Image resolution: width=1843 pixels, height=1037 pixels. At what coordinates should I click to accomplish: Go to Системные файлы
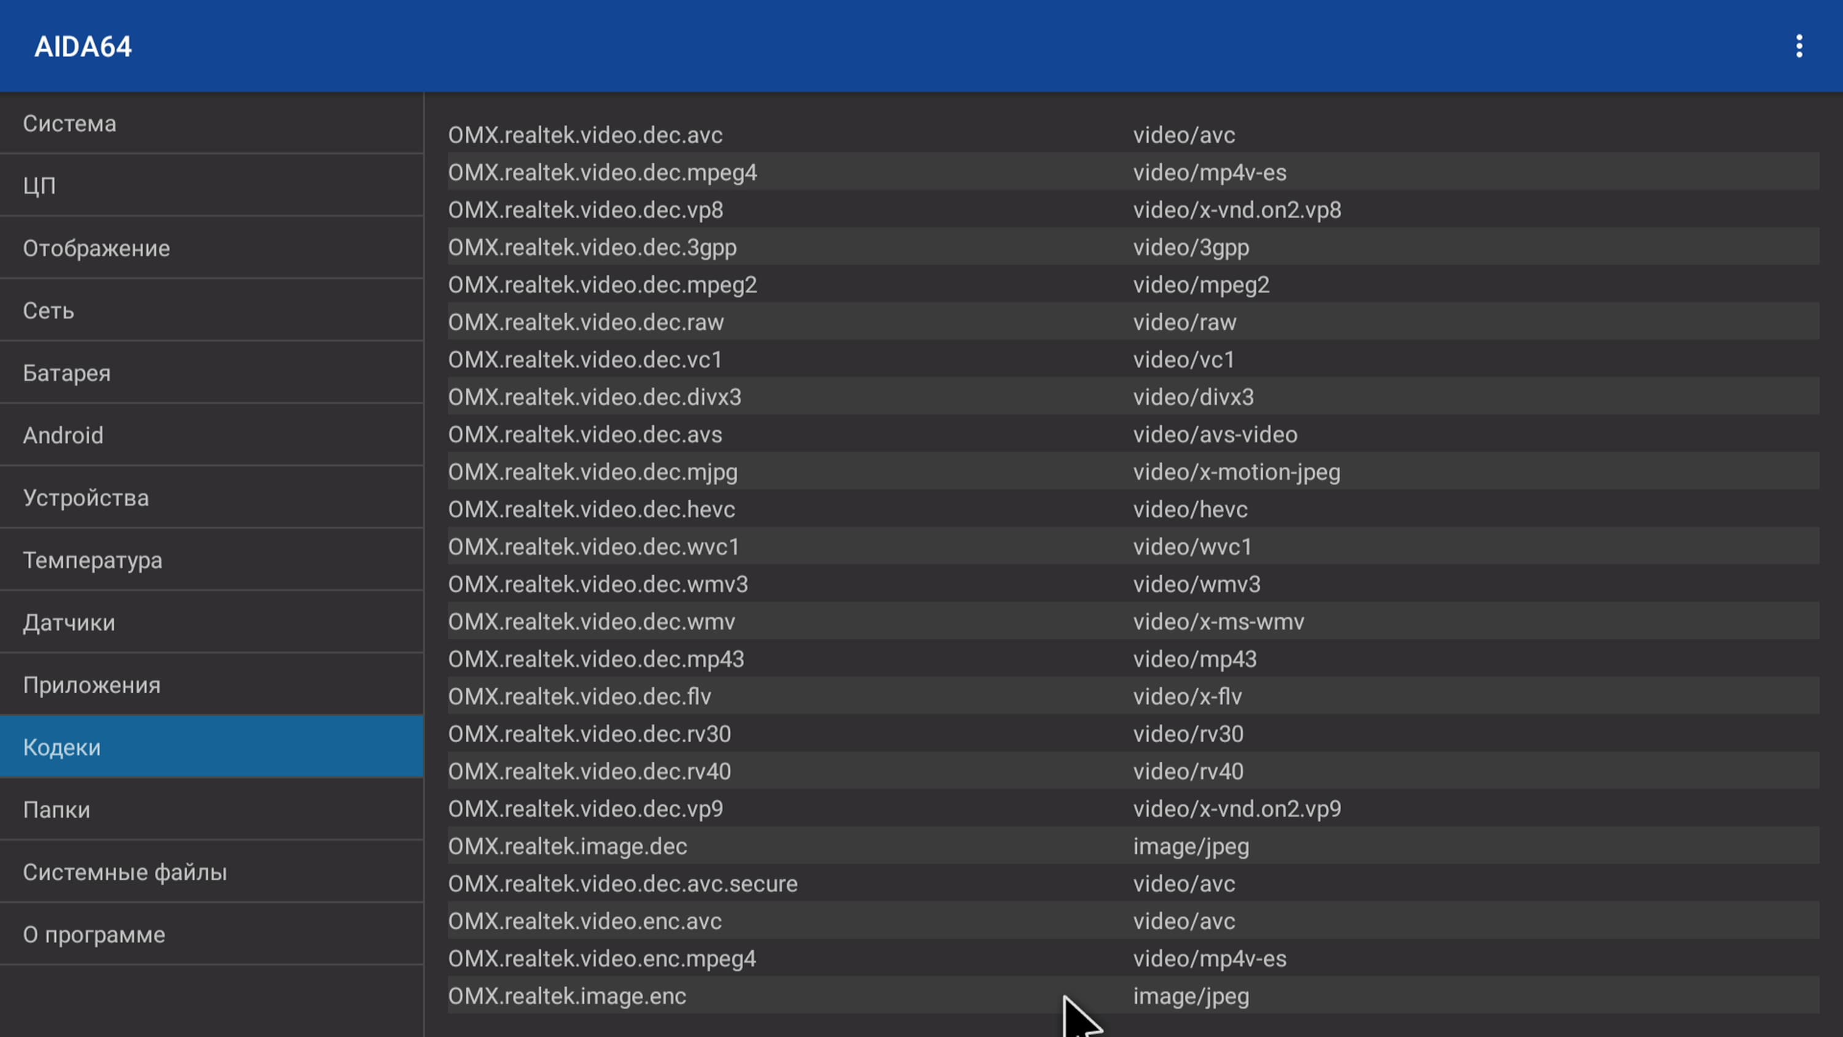[x=212, y=872]
